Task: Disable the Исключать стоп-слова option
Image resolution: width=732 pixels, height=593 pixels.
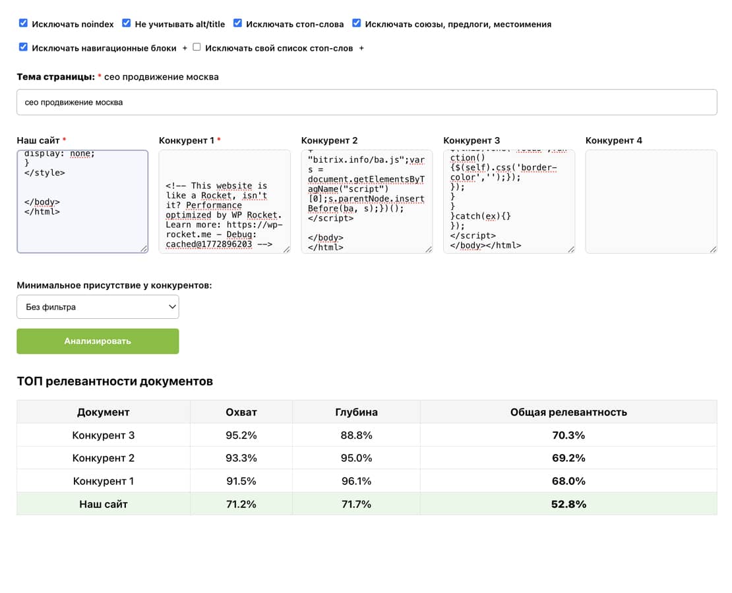Action: tap(237, 23)
